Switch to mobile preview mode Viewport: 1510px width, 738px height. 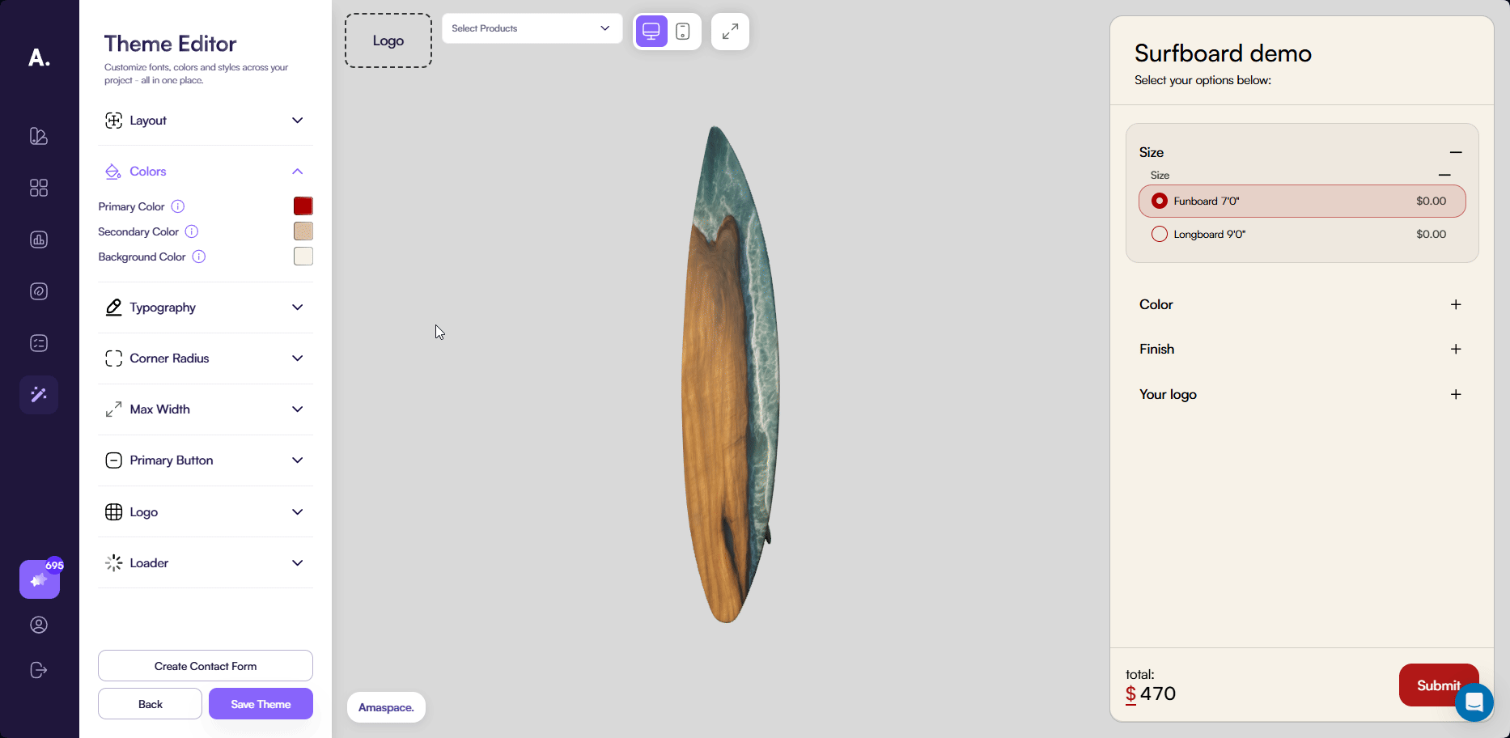point(682,32)
